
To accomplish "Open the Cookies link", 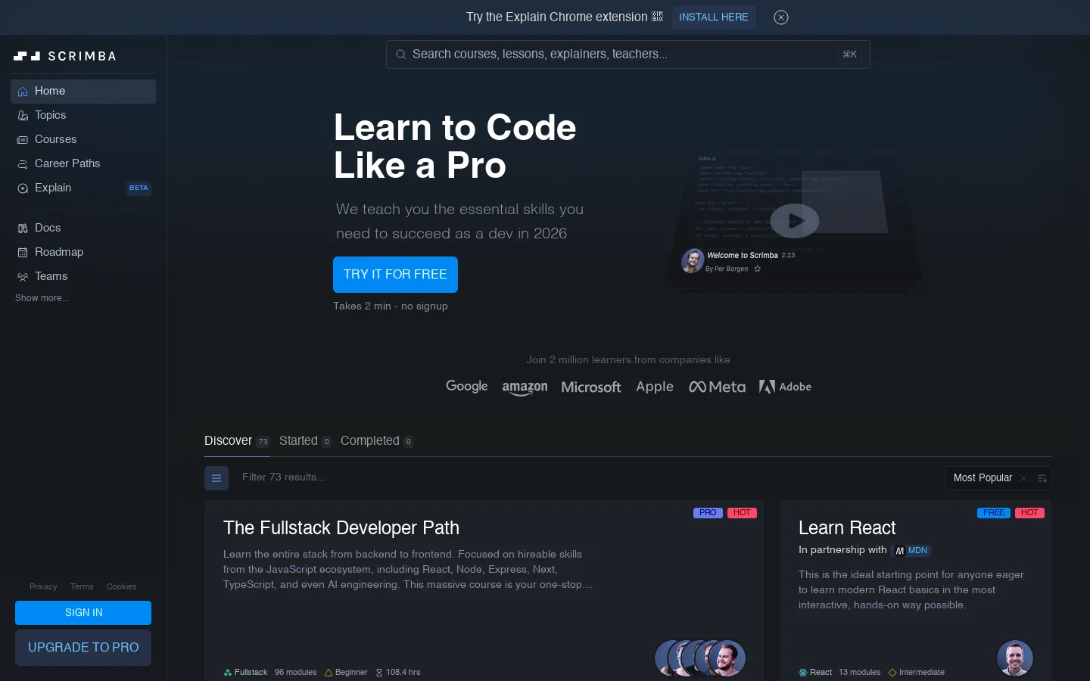I will [x=121, y=586].
